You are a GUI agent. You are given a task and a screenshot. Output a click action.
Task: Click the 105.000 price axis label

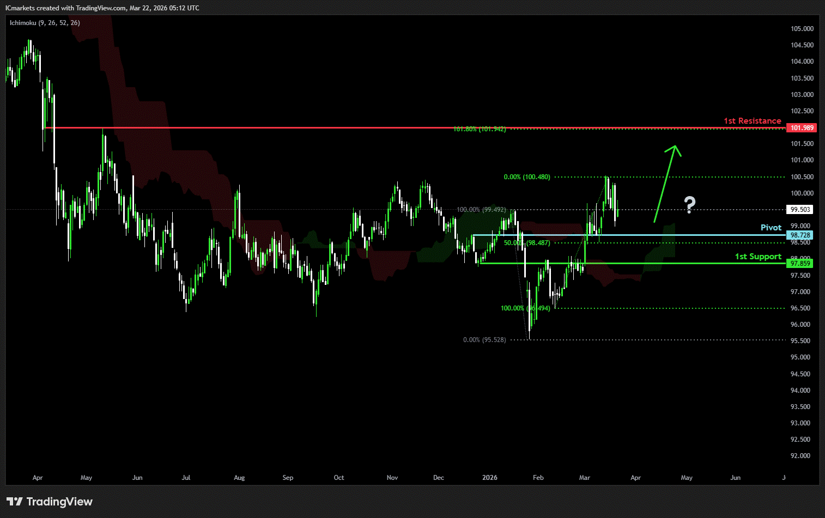click(802, 29)
